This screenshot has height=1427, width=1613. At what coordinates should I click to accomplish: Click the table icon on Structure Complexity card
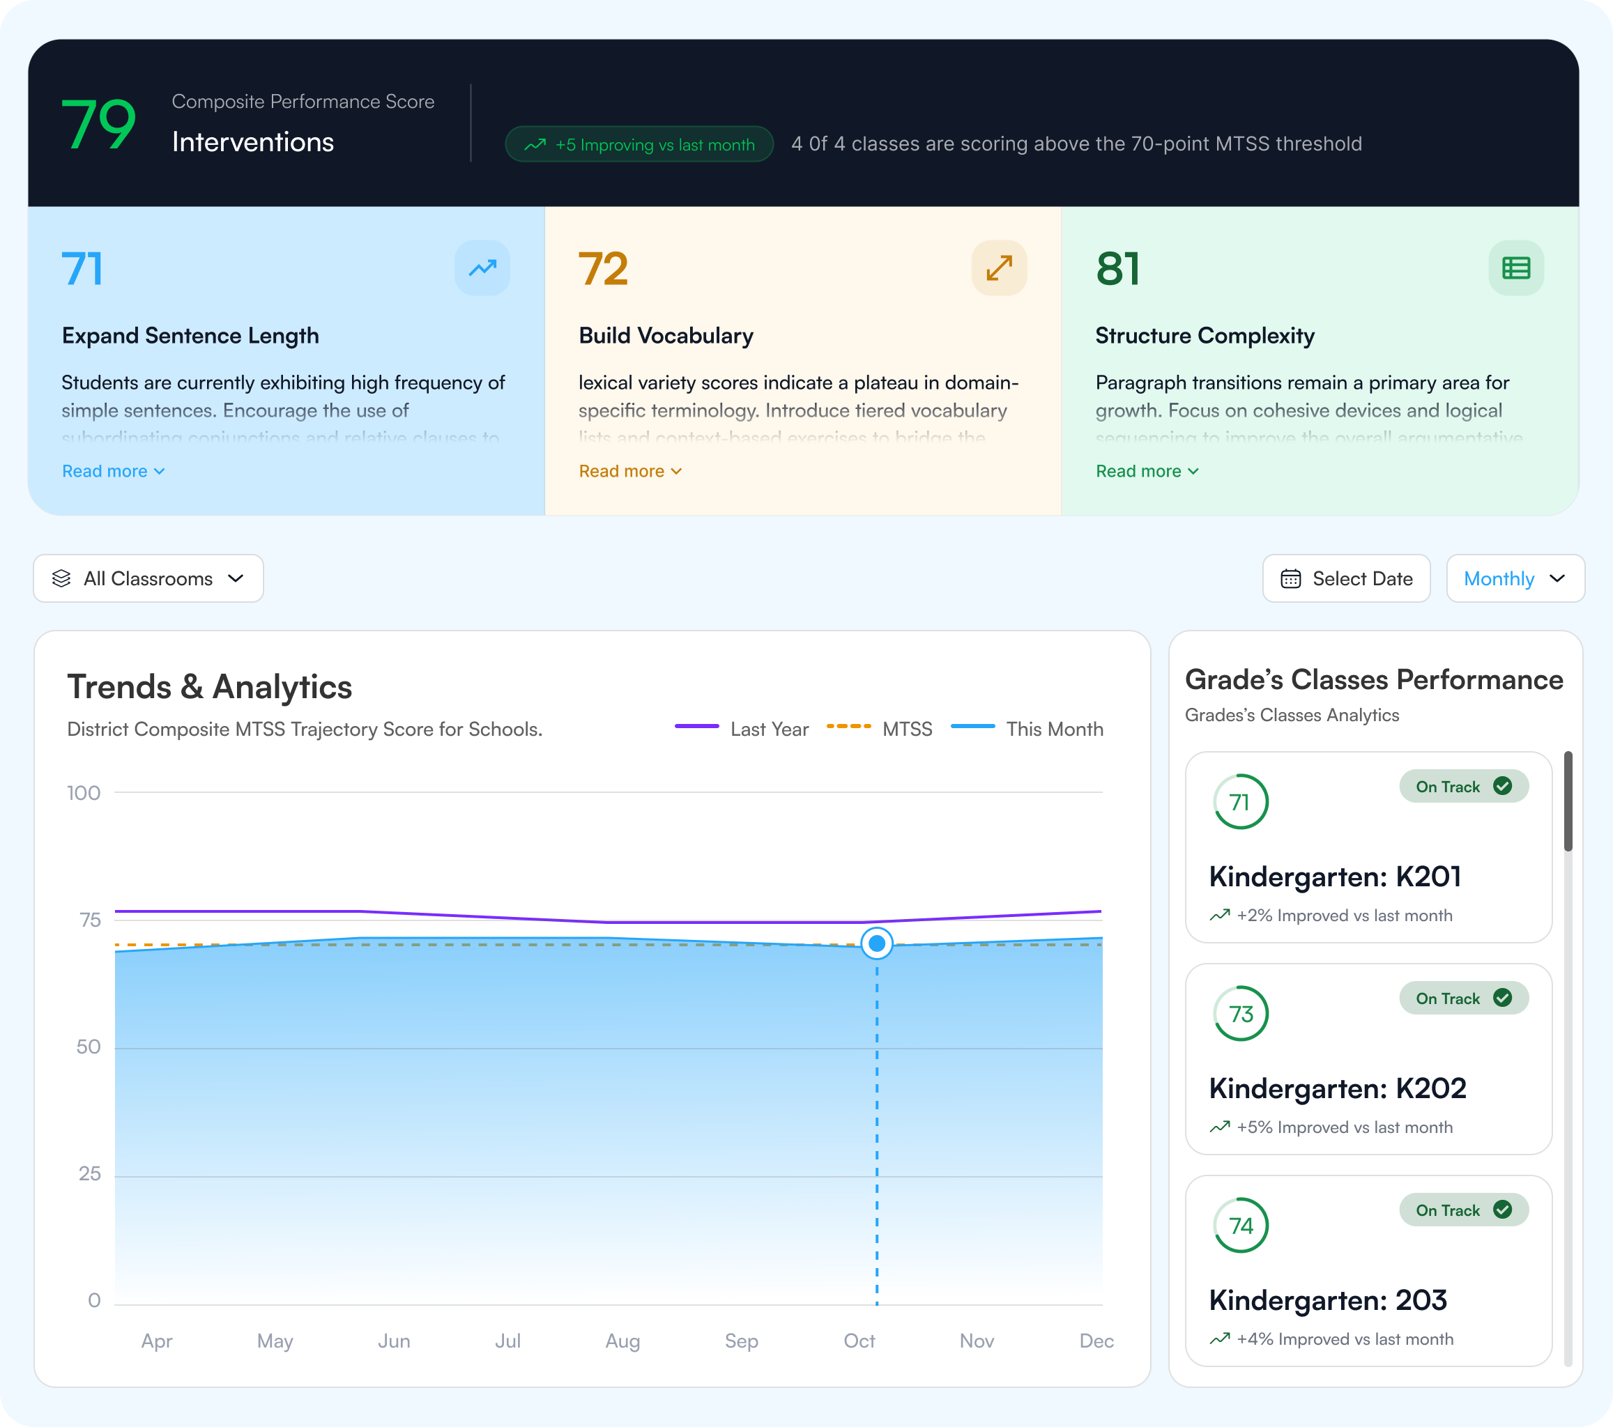[x=1516, y=268]
